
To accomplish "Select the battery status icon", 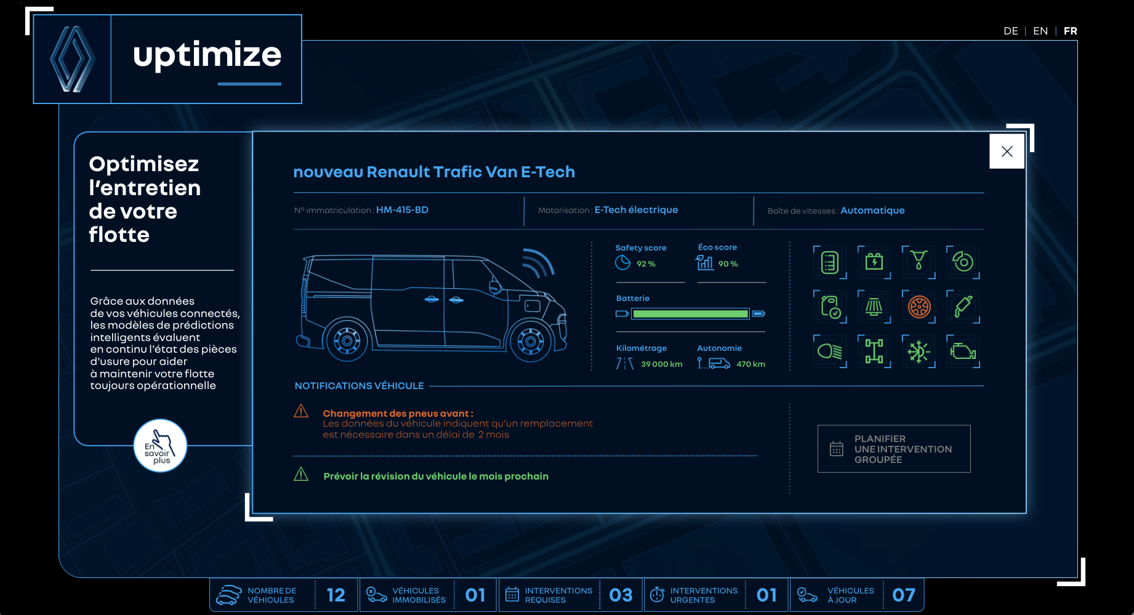I will coord(874,262).
